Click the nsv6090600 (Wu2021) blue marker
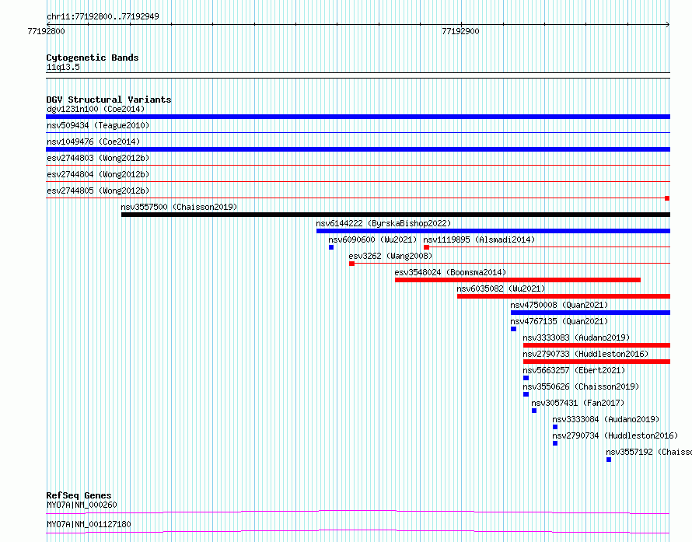 (331, 247)
